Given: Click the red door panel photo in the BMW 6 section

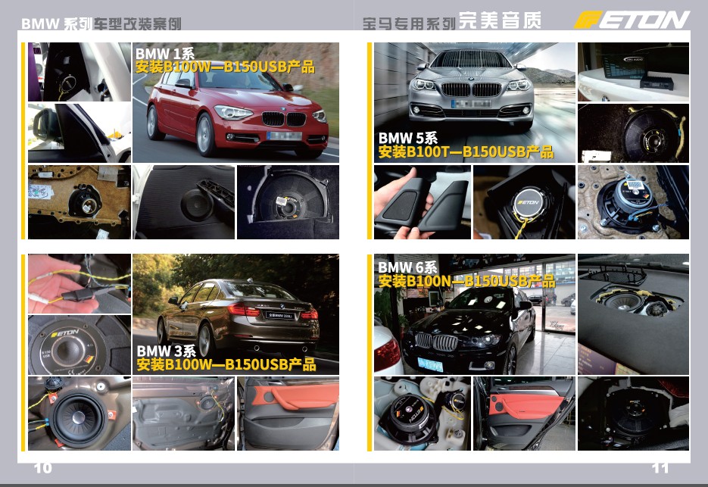Looking at the screenshot, I should point(524,414).
